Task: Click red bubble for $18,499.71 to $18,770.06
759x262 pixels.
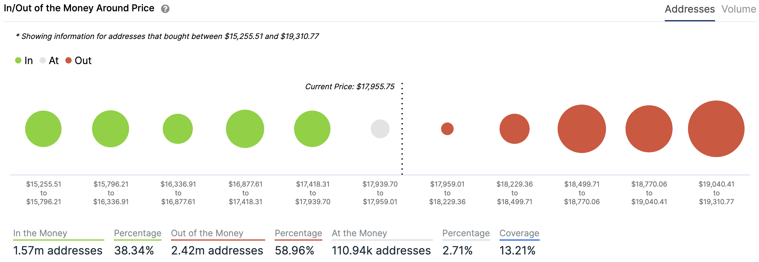Action: (582, 129)
